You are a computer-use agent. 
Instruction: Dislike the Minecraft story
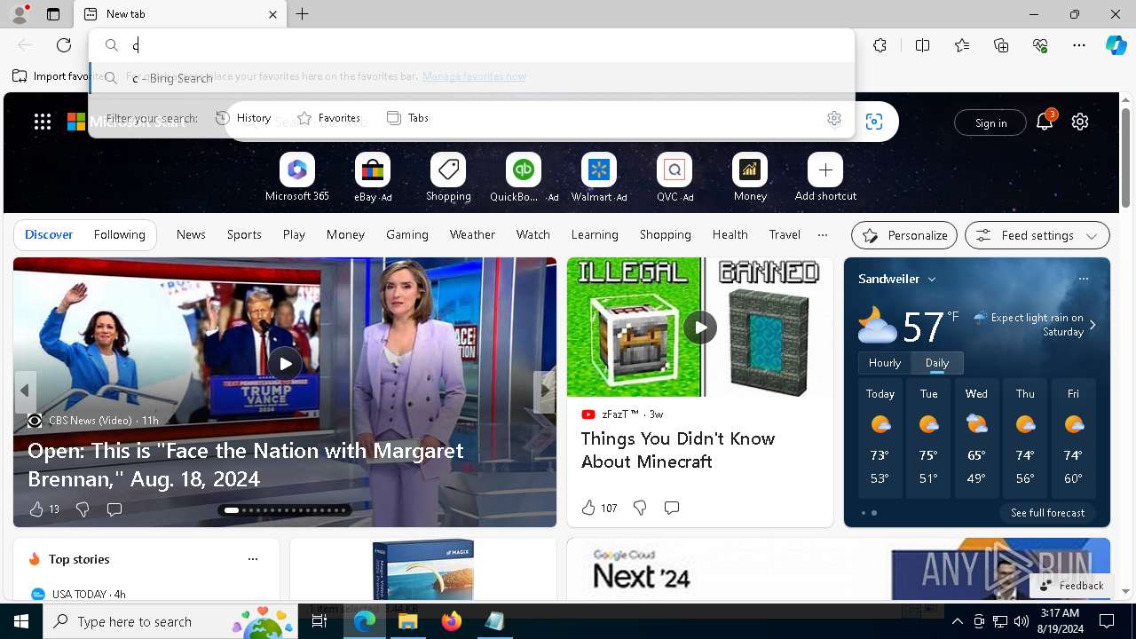click(x=640, y=508)
